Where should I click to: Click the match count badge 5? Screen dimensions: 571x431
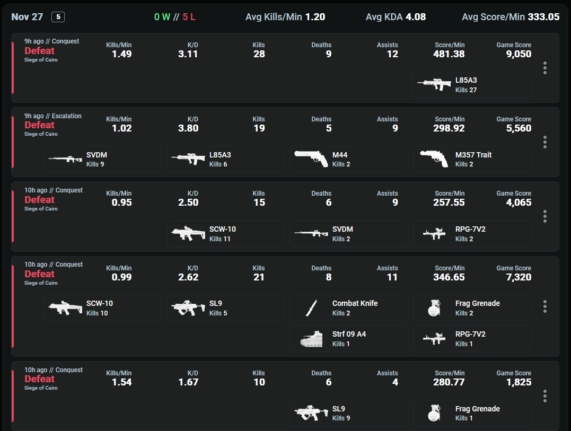coord(58,17)
